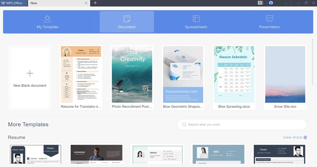Click the vertical scrollbar on the right
The width and height of the screenshot is (317, 167).
[312, 62]
